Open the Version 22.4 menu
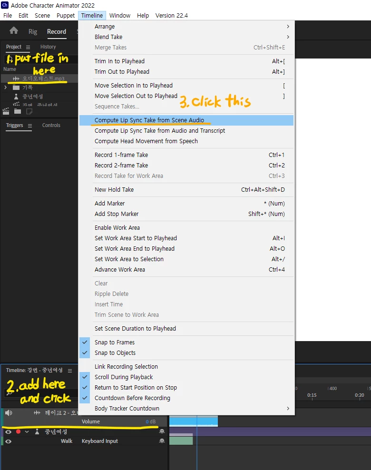The width and height of the screenshot is (371, 470). coord(171,15)
